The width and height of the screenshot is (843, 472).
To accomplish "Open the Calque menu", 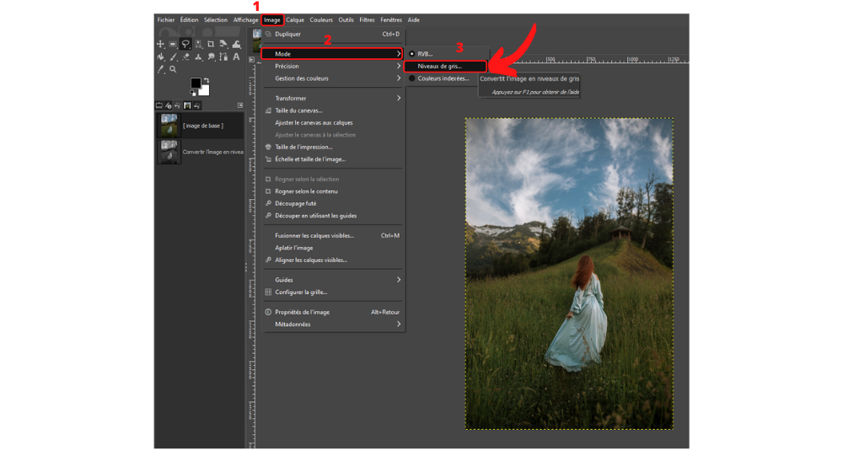I will coord(294,20).
